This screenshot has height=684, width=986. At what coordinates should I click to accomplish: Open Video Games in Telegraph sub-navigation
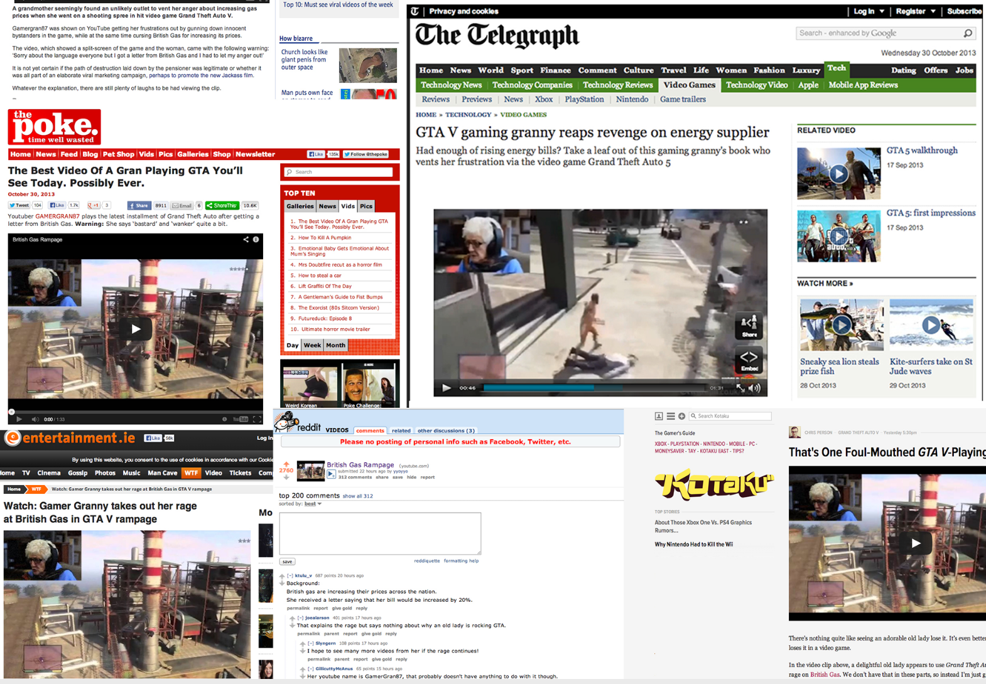point(689,85)
